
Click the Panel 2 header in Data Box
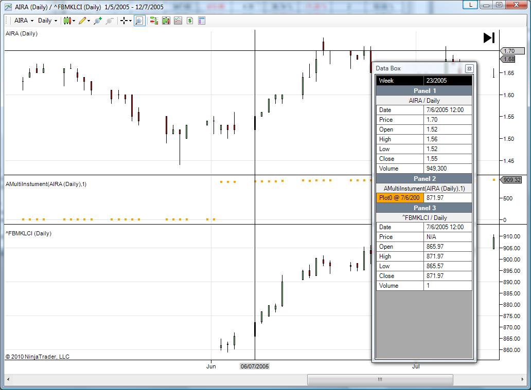(424, 179)
